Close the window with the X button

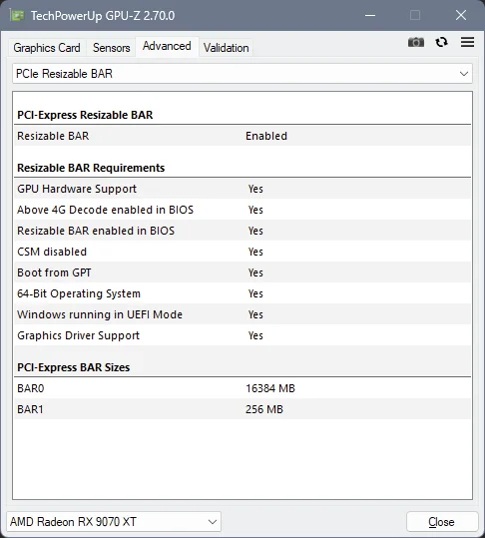point(461,15)
